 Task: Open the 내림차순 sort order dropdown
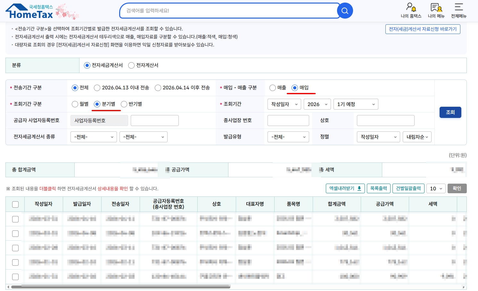tap(417, 137)
